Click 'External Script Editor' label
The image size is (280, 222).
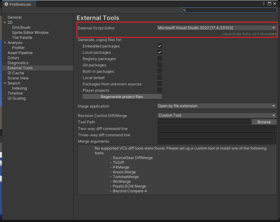point(96,28)
